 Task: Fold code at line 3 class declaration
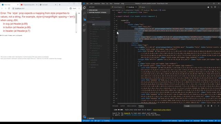(x=116, y=16)
